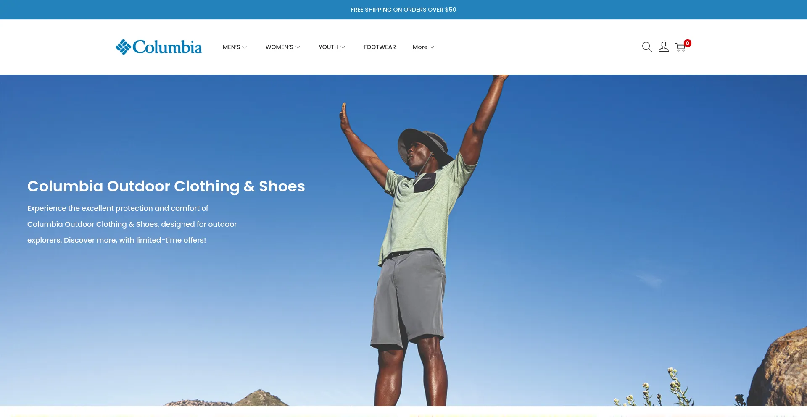Screen dimensions: 807x417
Task: Expand the WOMEN'S menu chevron
Action: click(x=298, y=47)
